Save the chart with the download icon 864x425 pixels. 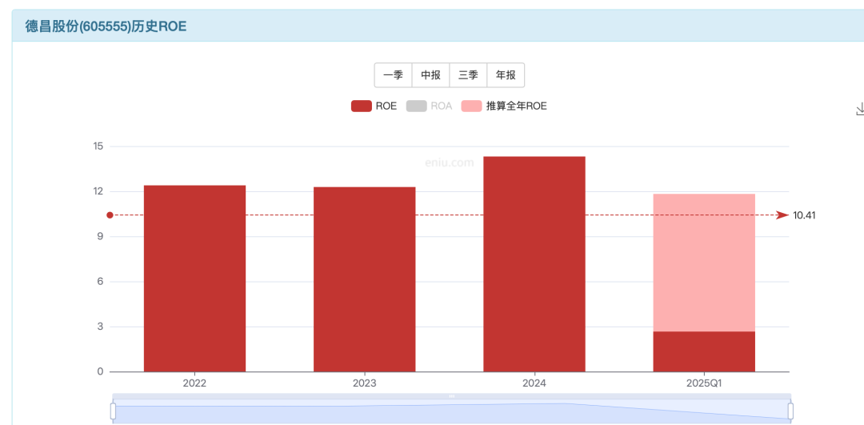tap(859, 109)
